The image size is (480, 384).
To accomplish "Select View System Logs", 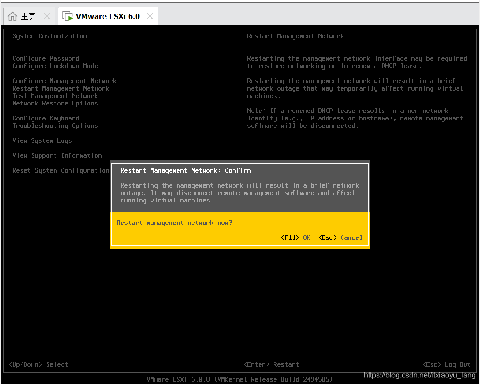I will click(x=42, y=140).
